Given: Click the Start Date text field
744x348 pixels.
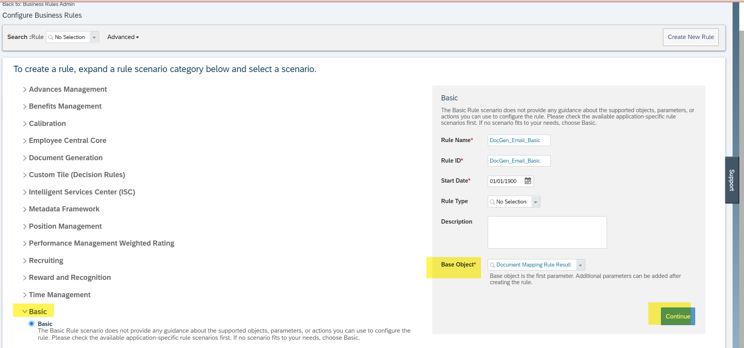Looking at the screenshot, I should tap(506, 181).
